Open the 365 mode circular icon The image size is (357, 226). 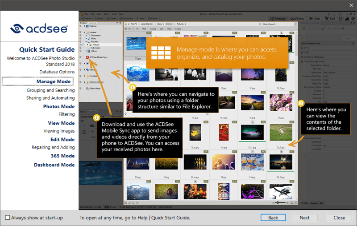[x=340, y=19]
